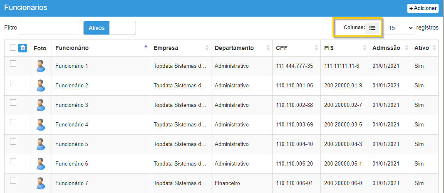Sort the table by Admissão header
Image resolution: width=444 pixels, height=193 pixels.
[x=386, y=48]
